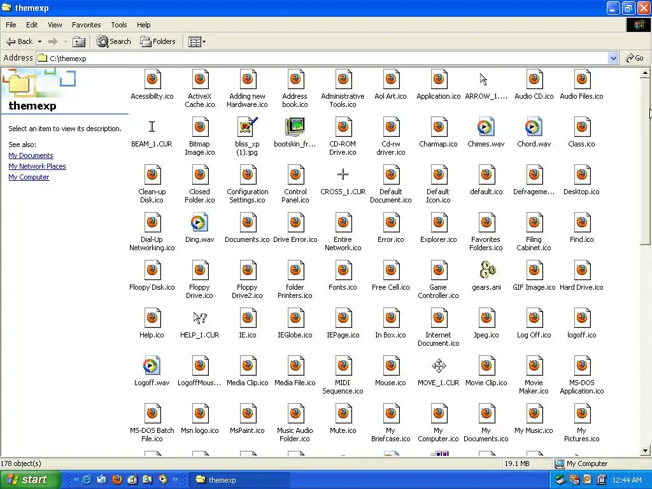Viewport: 652px width, 489px height.
Task: Select the Audio CD.ico file
Action: (x=534, y=79)
